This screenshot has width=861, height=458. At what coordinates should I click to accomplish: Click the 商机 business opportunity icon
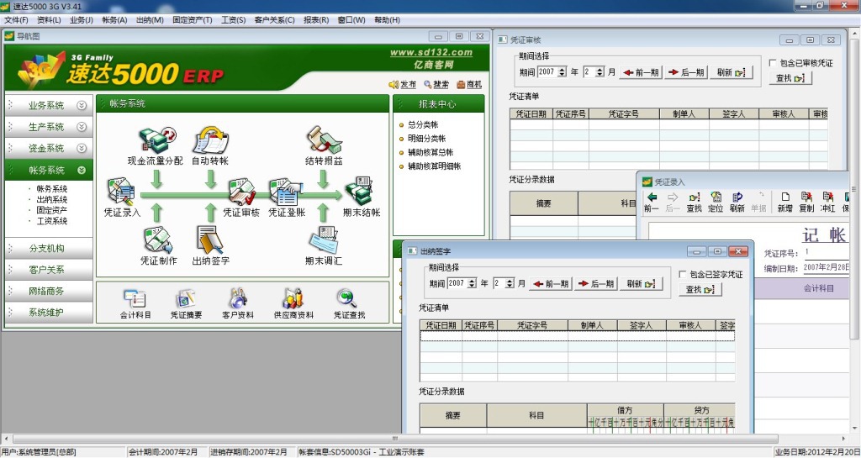(x=461, y=85)
